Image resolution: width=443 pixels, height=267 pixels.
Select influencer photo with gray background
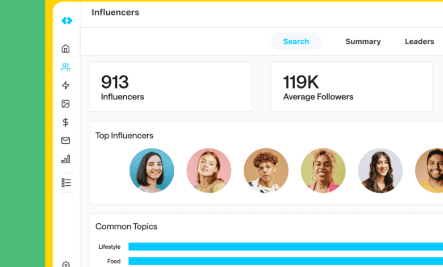(x=381, y=170)
